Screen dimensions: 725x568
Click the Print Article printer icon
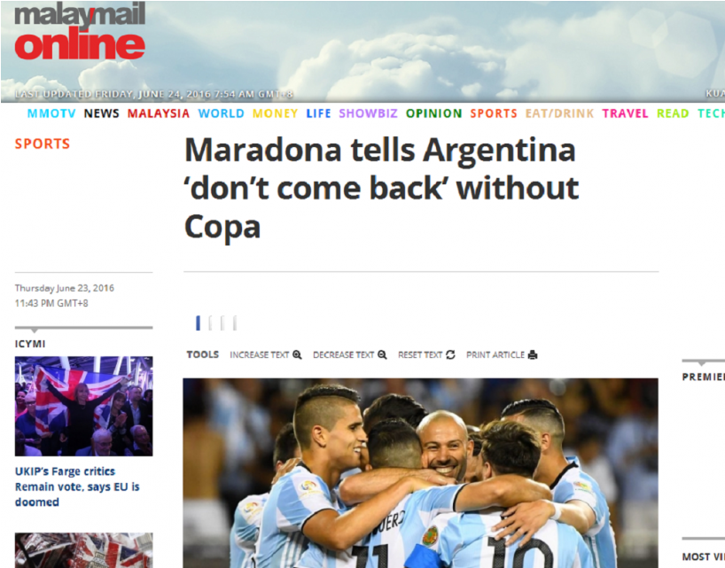pos(533,355)
